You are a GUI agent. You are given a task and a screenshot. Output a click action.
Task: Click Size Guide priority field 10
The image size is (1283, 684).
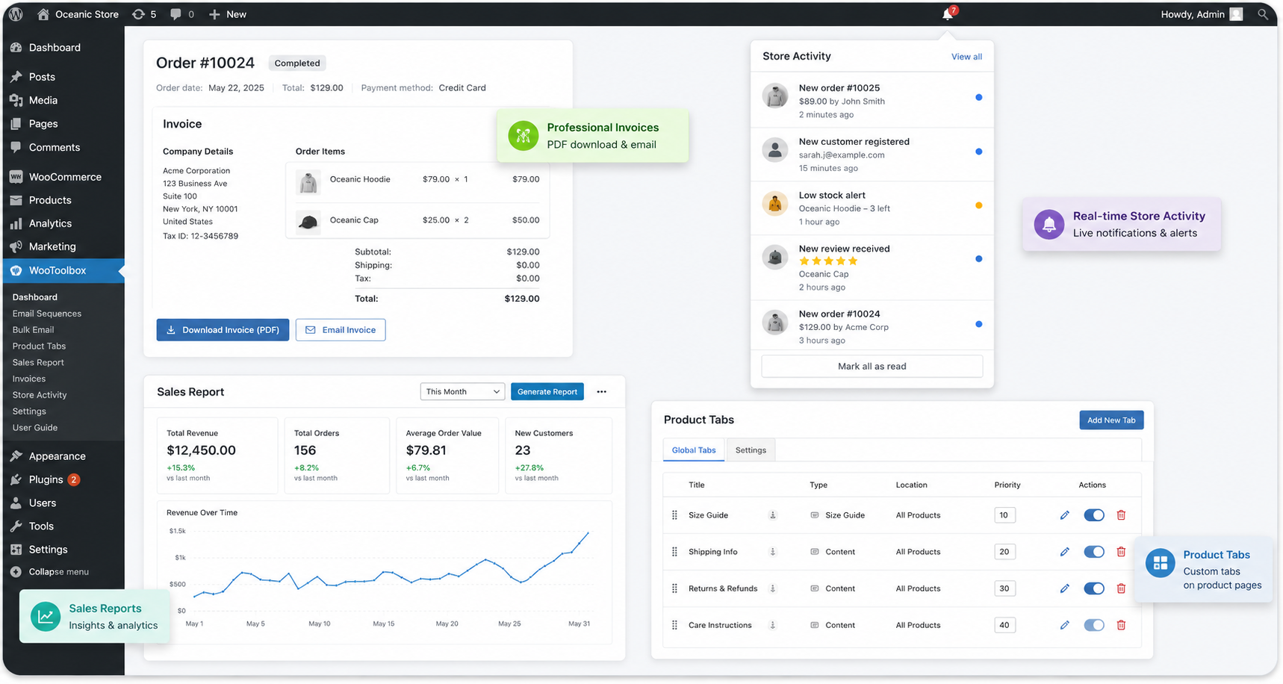pyautogui.click(x=1004, y=515)
